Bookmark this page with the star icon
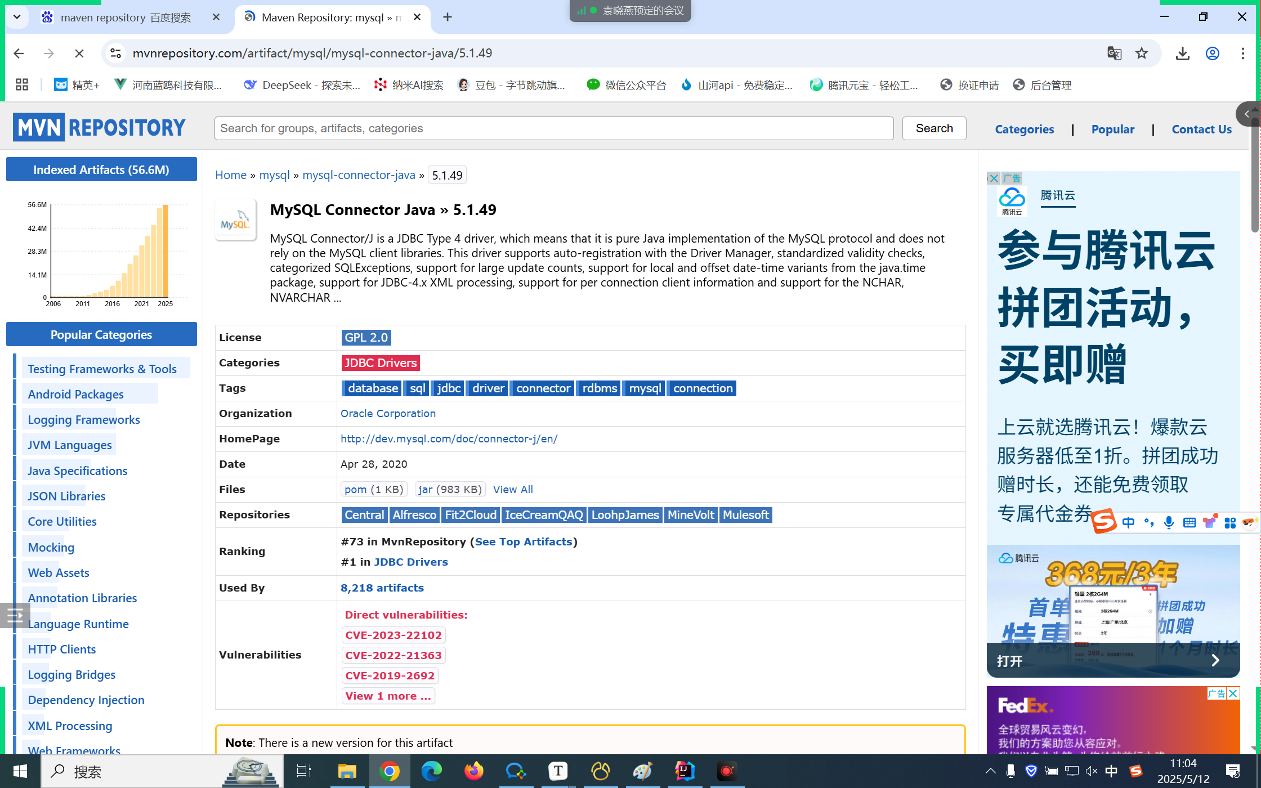 (1142, 53)
